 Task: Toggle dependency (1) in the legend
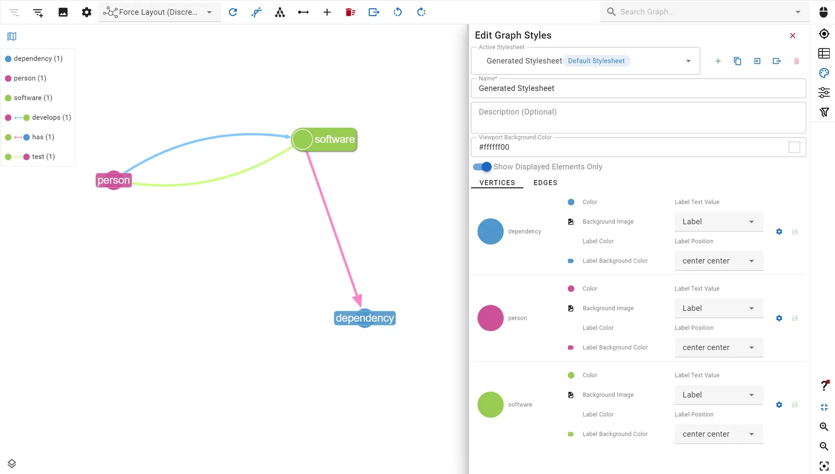click(34, 58)
